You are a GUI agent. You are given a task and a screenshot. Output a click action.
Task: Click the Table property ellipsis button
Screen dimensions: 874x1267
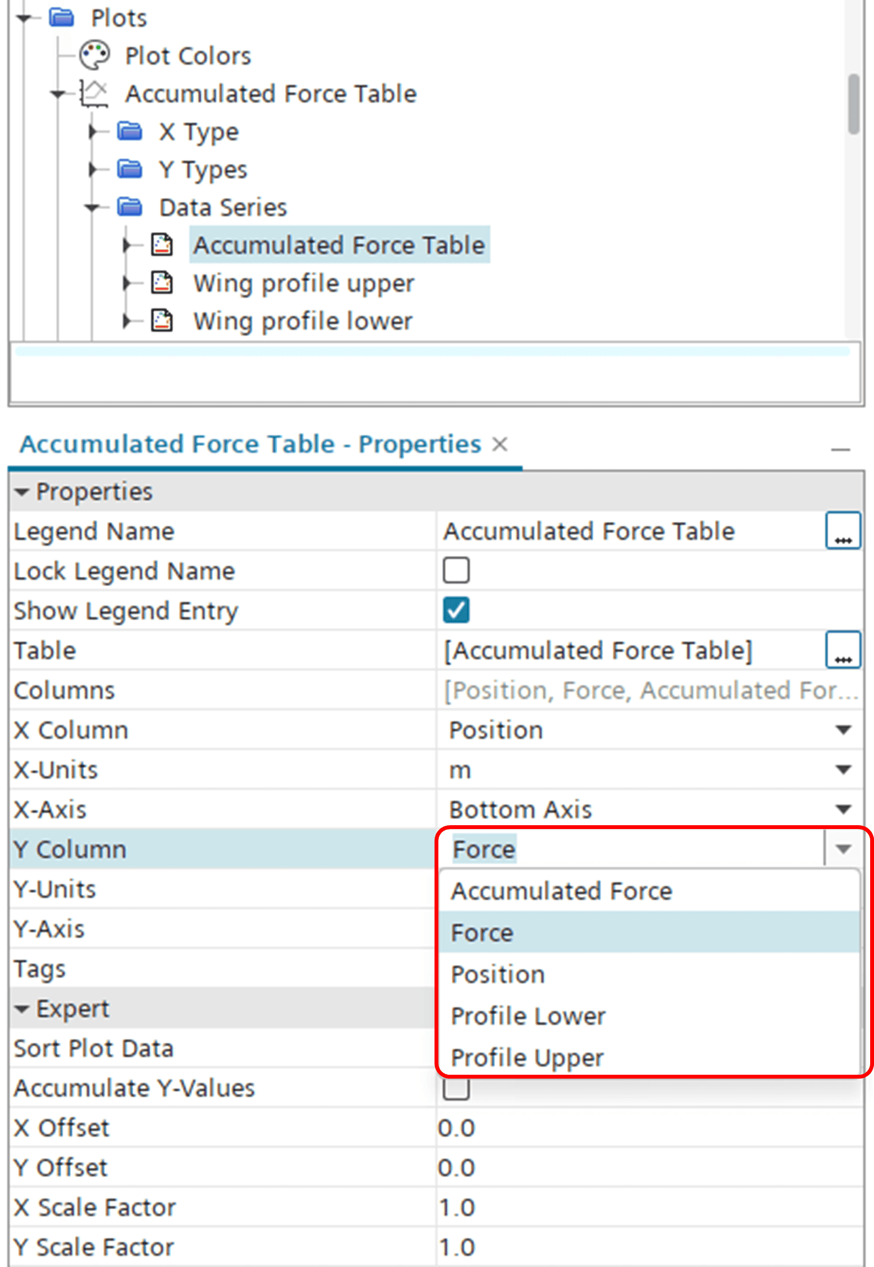843,650
